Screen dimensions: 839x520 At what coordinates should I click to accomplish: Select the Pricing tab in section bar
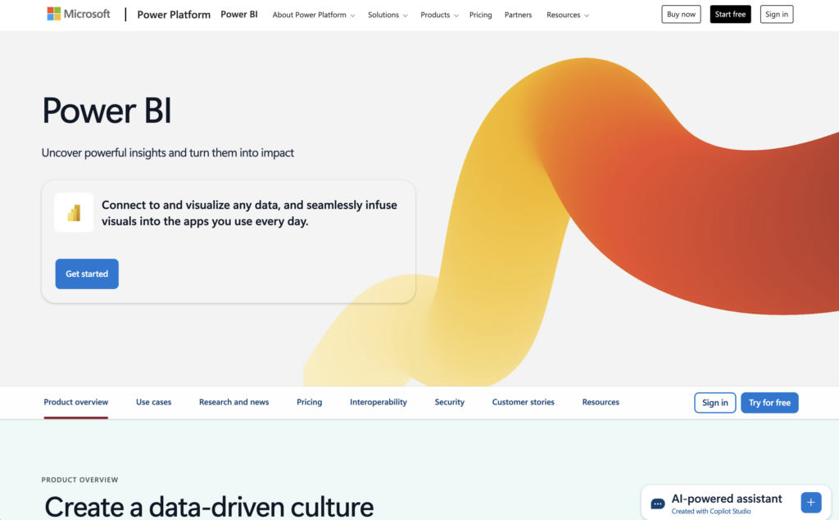(x=309, y=402)
